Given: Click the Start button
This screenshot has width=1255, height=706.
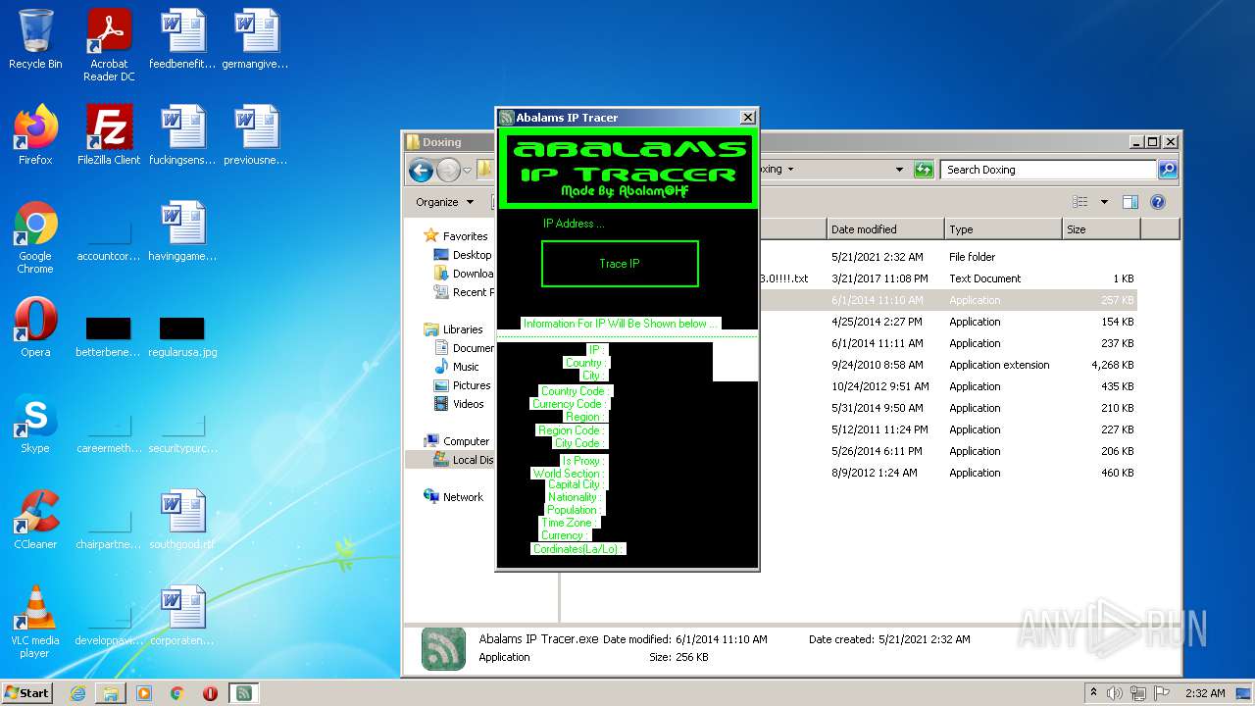Looking at the screenshot, I should [27, 692].
